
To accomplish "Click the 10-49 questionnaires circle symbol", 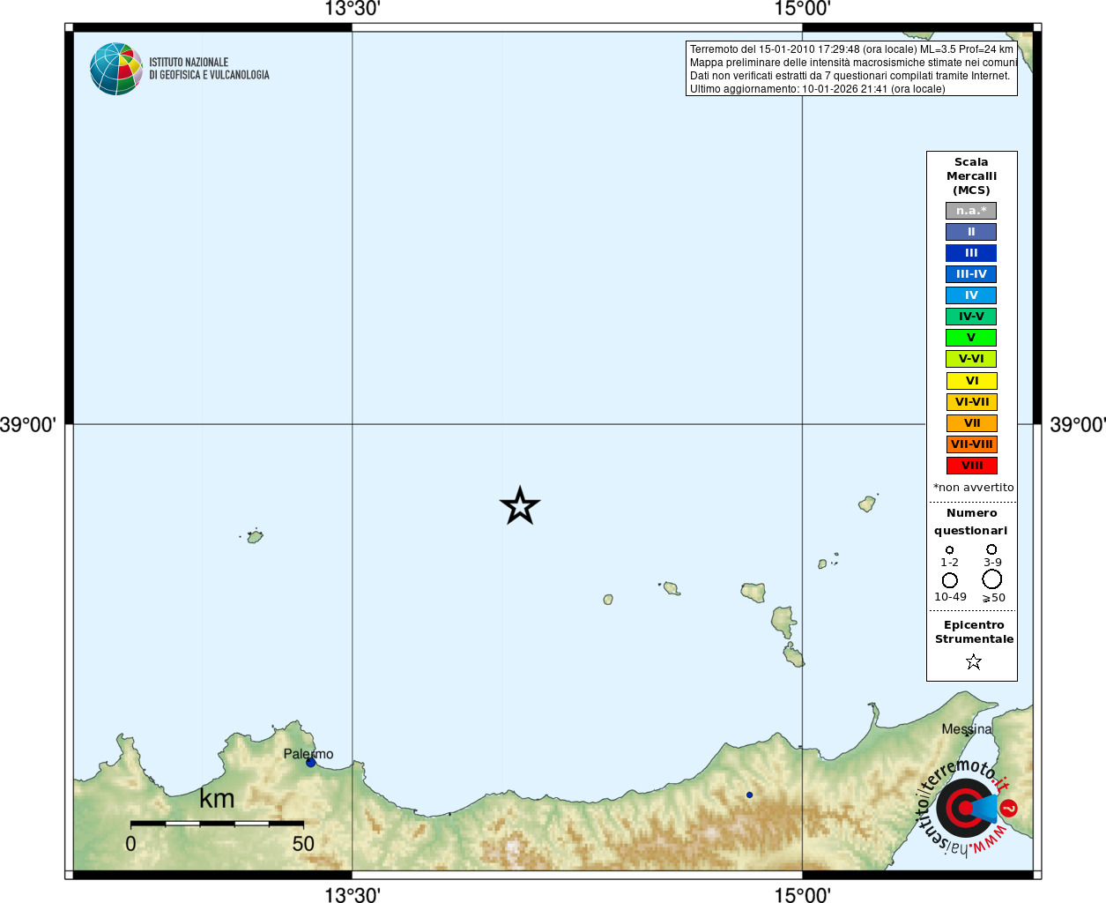I will click(x=950, y=580).
